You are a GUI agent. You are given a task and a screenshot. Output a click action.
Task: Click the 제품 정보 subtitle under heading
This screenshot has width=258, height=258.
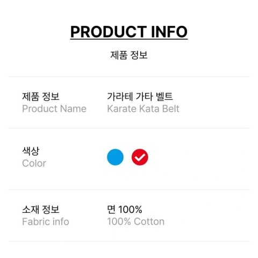click(129, 55)
